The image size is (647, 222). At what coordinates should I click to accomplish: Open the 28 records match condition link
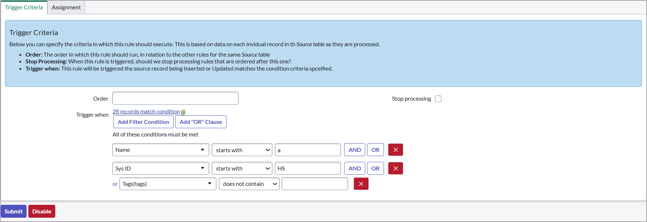pyautogui.click(x=146, y=112)
